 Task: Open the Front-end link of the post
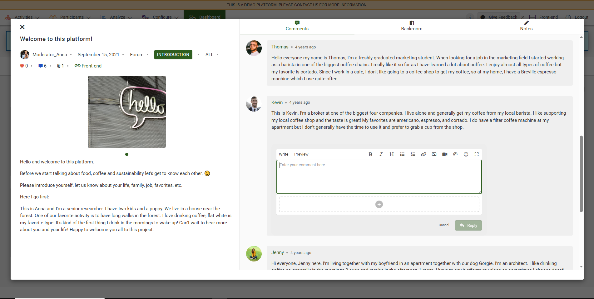(x=88, y=66)
